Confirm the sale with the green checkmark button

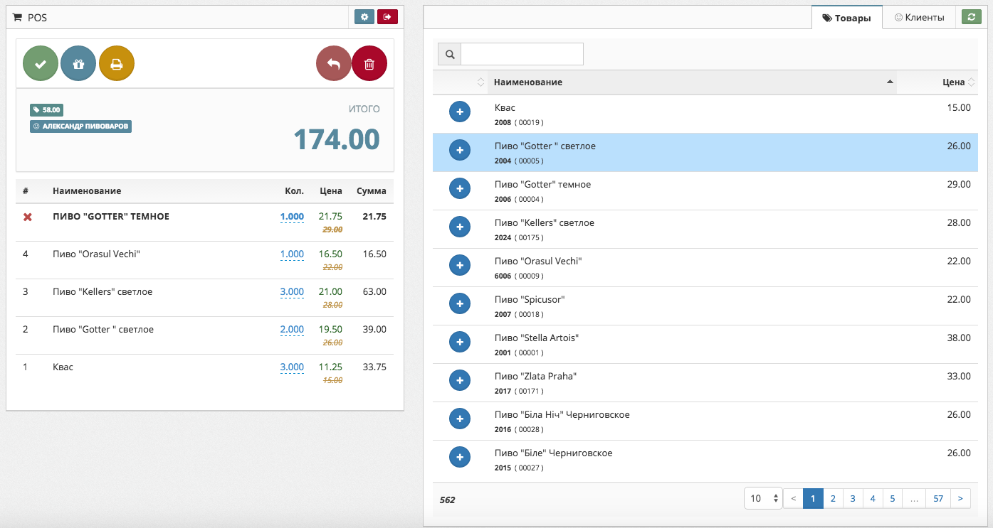tap(41, 64)
